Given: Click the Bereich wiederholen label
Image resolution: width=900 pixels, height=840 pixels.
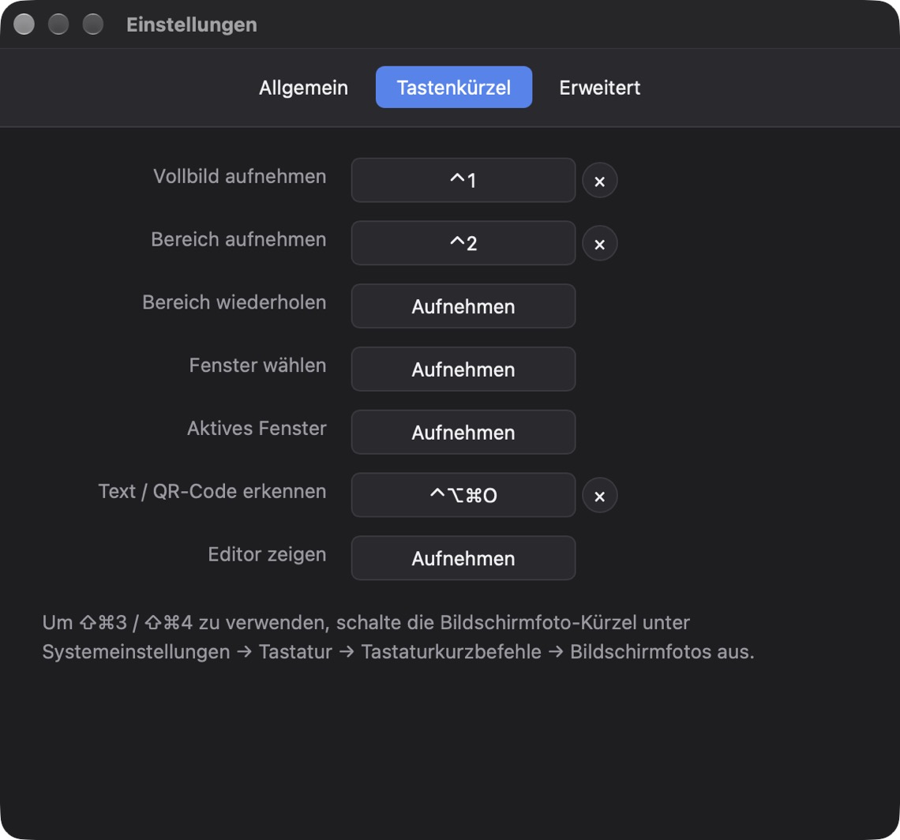Looking at the screenshot, I should click(234, 302).
